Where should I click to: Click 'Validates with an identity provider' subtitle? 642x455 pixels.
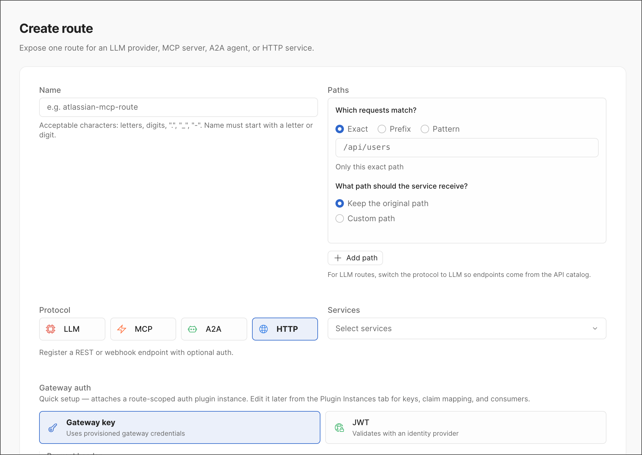pyautogui.click(x=405, y=433)
